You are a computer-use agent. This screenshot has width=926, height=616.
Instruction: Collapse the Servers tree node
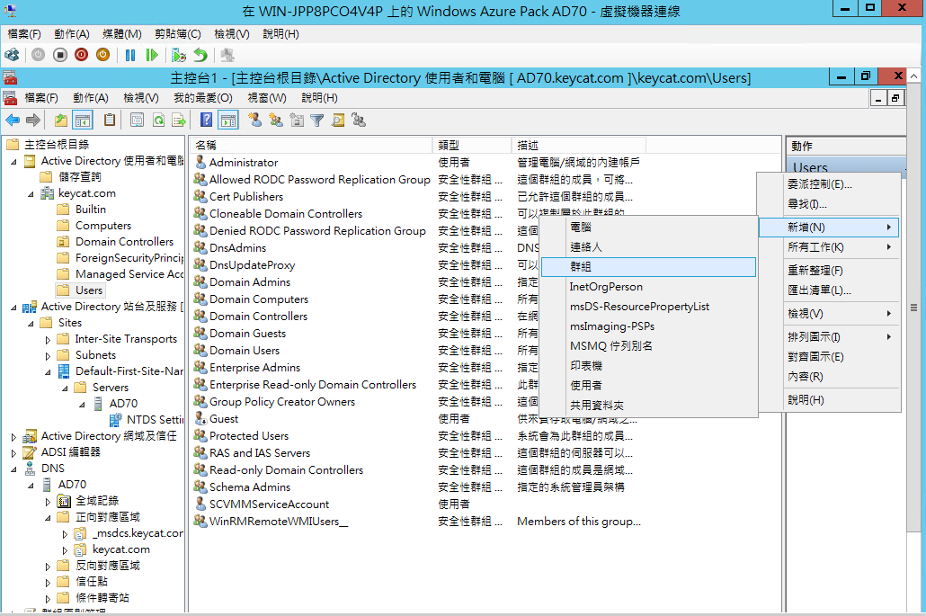pyautogui.click(x=65, y=388)
